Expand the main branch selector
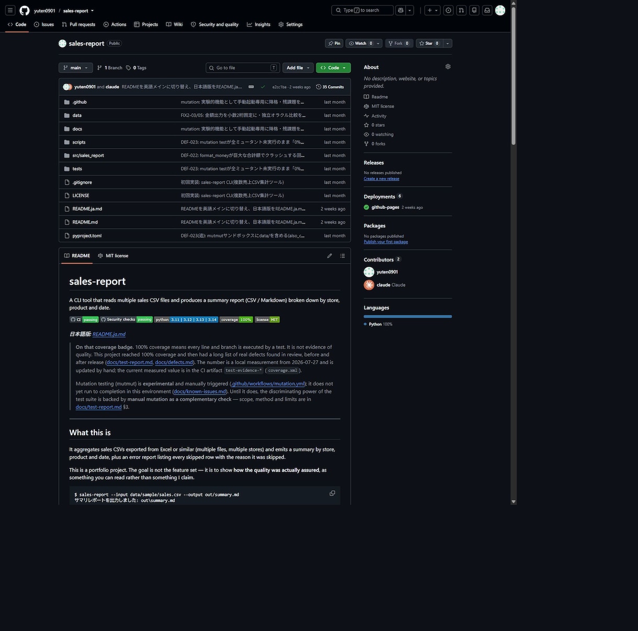 (x=76, y=67)
